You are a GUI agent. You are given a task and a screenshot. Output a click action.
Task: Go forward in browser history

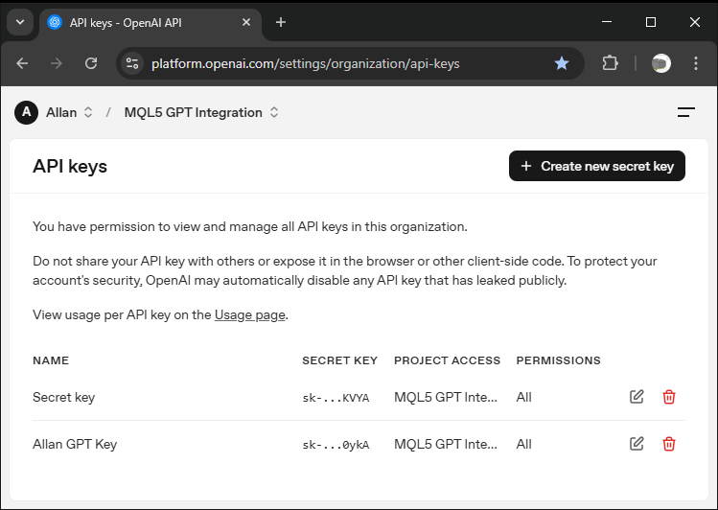pyautogui.click(x=57, y=63)
